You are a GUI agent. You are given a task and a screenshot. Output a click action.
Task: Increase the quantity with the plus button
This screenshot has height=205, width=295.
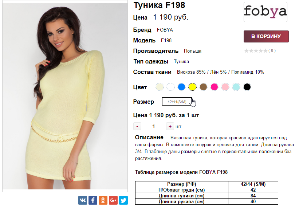(x=170, y=127)
